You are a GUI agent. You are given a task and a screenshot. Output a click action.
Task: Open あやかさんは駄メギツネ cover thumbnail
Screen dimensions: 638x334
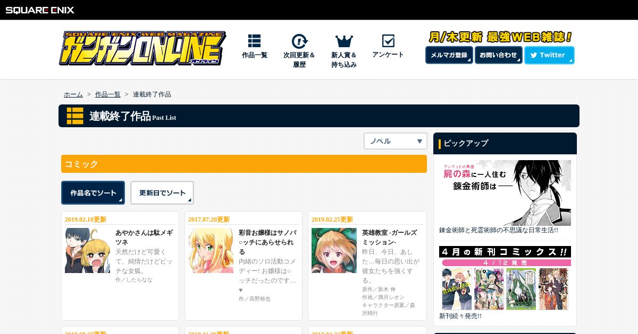(87, 250)
